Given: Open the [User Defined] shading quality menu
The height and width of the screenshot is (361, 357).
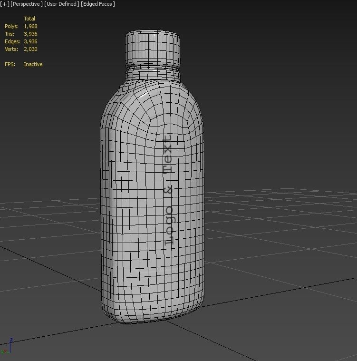Looking at the screenshot, I should click(62, 4).
